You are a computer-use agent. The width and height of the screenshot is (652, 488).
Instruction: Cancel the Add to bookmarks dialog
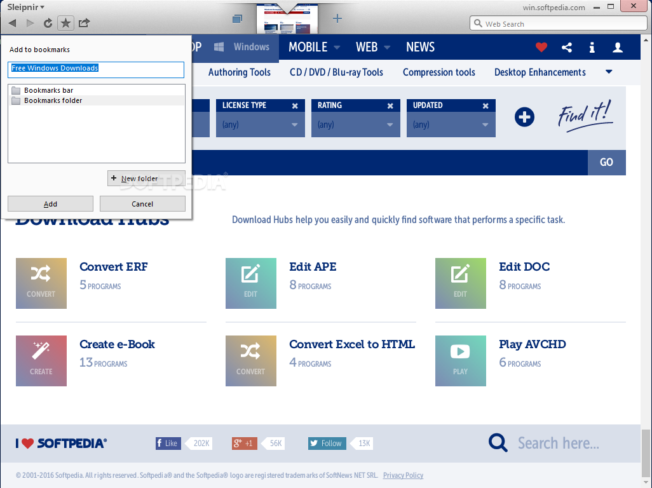point(142,204)
